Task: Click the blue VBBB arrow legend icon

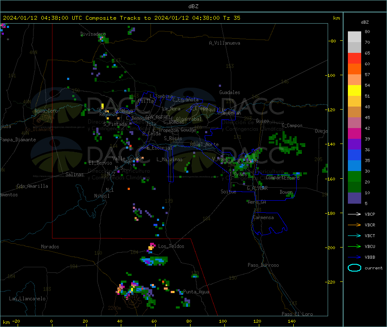Action: (354, 257)
